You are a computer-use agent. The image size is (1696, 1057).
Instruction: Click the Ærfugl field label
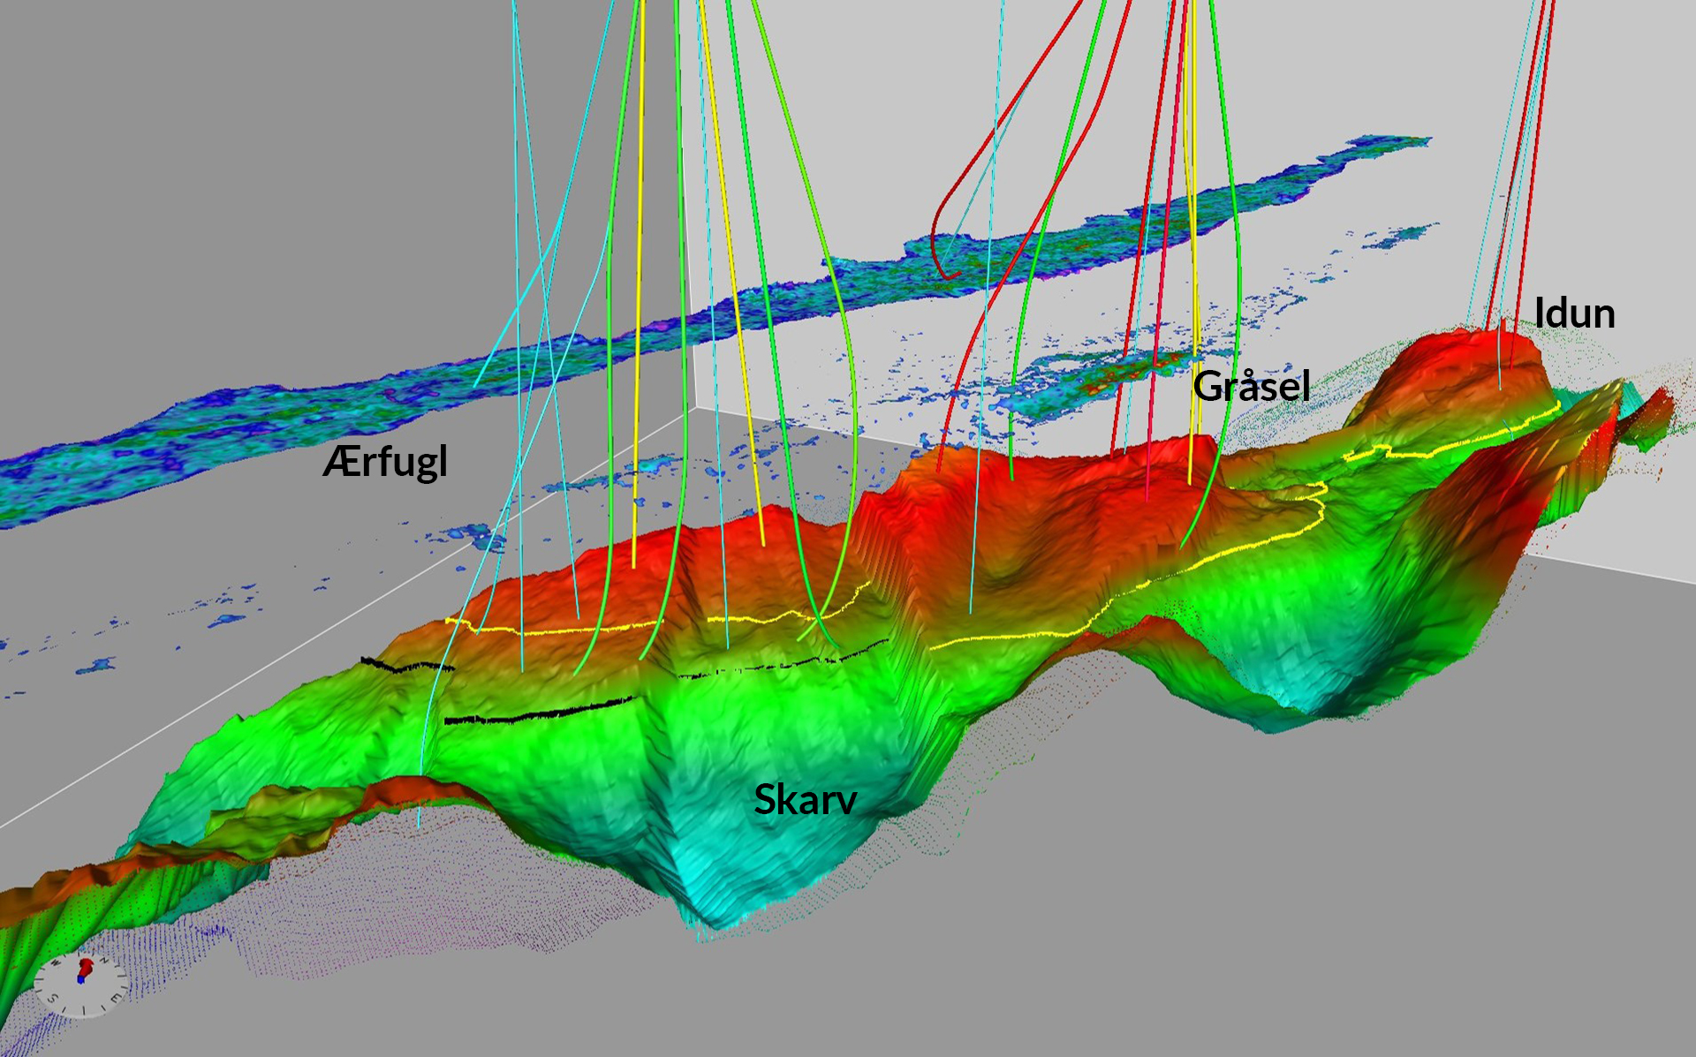tap(385, 461)
